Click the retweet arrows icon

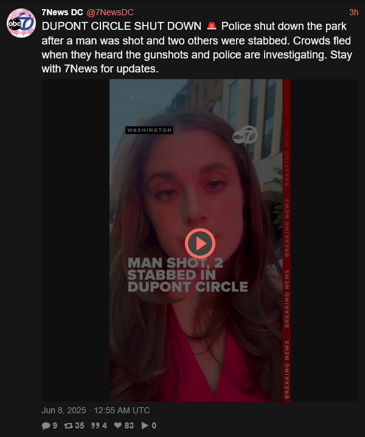tap(68, 425)
